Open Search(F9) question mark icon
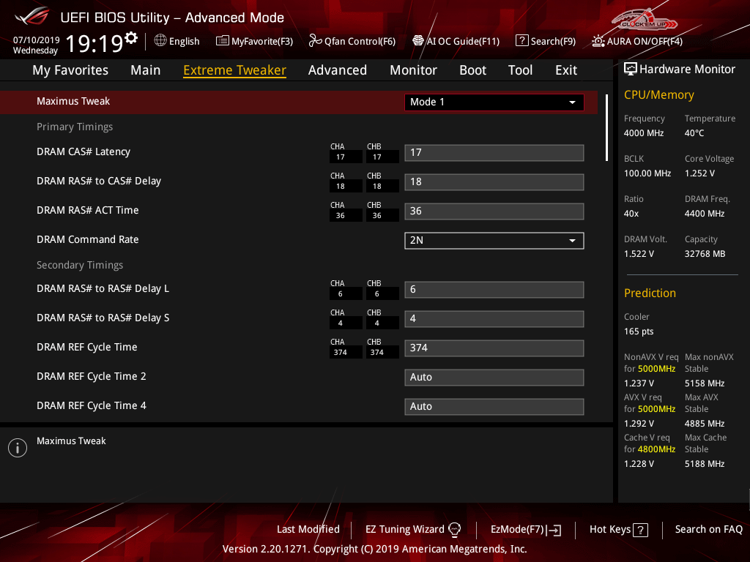750x562 pixels. (x=521, y=41)
